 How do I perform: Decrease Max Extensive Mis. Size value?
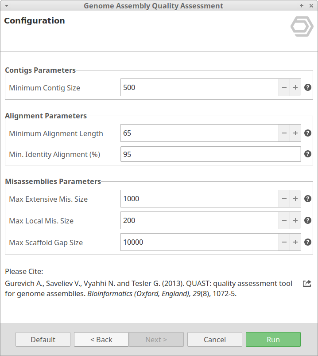tap(284, 199)
